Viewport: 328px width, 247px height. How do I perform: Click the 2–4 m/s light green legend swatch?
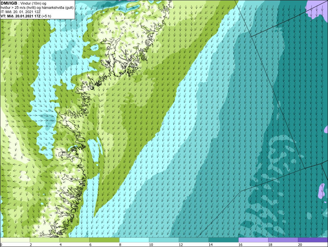[x=45, y=240]
